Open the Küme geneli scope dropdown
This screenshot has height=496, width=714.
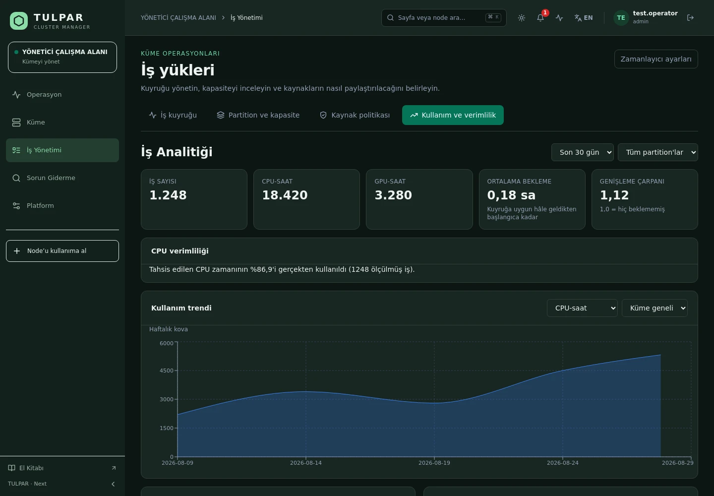tap(654, 308)
